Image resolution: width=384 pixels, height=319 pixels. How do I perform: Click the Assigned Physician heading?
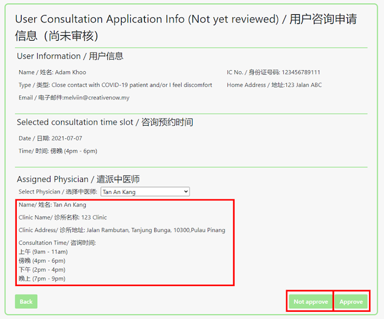pyautogui.click(x=78, y=180)
